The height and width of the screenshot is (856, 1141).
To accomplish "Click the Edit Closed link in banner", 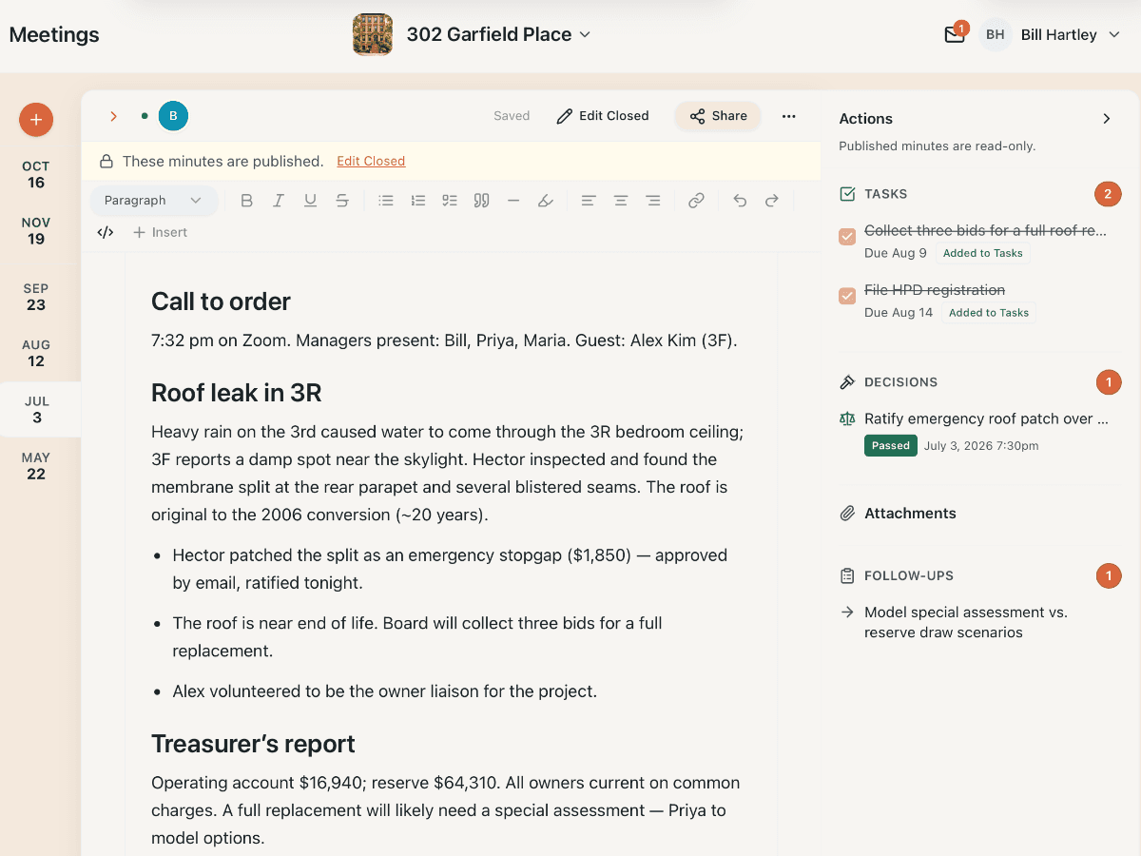I will click(371, 162).
